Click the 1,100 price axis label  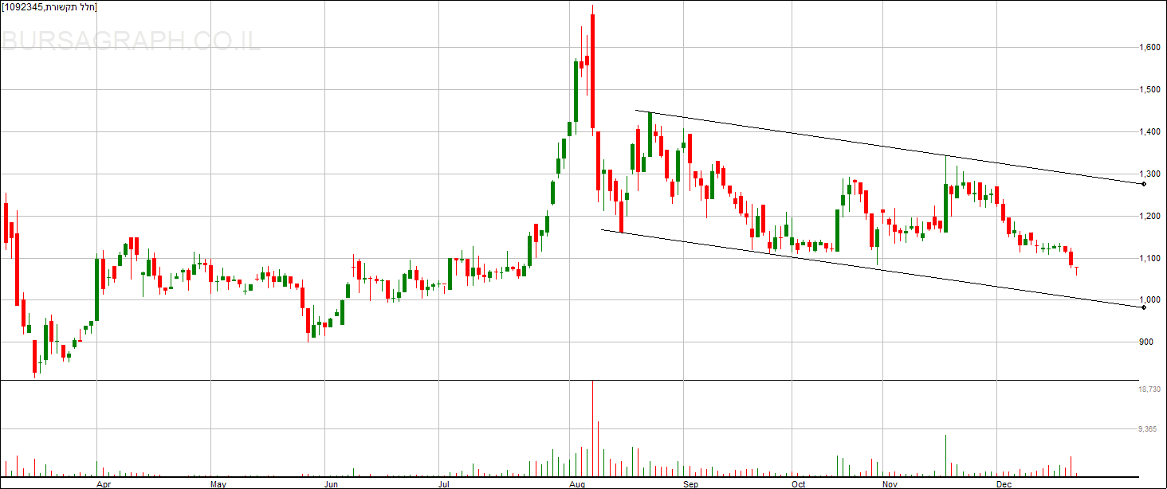coord(1149,258)
